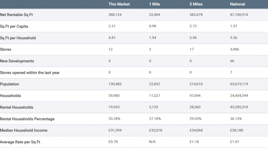
Task: Select the Median Household Income label
Action: pos(24,130)
